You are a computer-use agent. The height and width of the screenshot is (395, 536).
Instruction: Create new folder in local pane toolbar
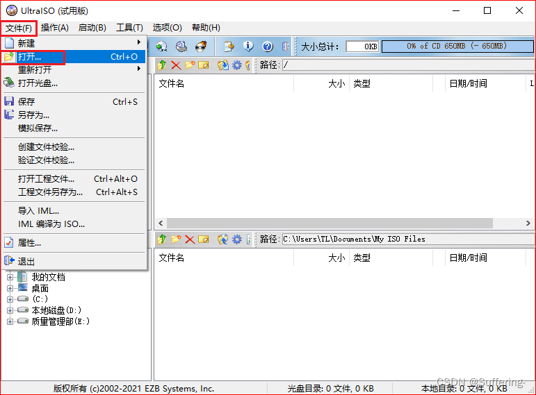click(x=176, y=239)
